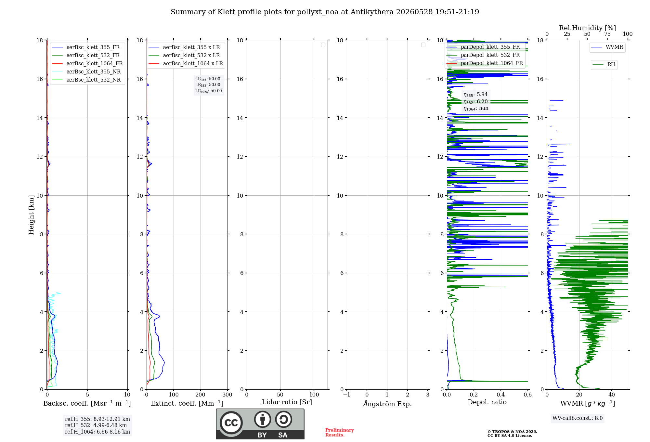This screenshot has width=650, height=442.
Task: Select legend entry aerBsc_klett_1064_FR
Action: tap(87, 64)
